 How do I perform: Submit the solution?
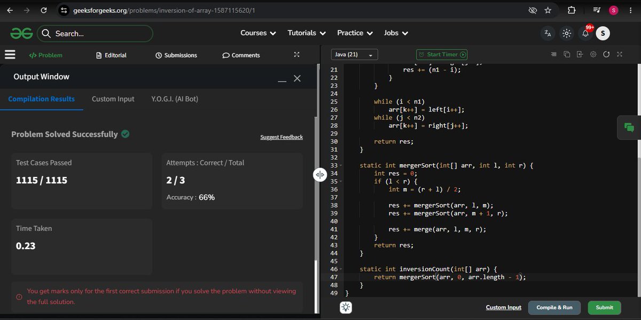pos(605,308)
